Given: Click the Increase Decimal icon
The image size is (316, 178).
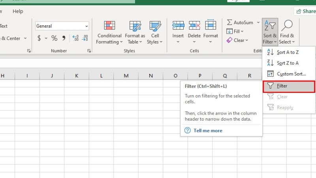Looking at the screenshot, I should point(75,38).
